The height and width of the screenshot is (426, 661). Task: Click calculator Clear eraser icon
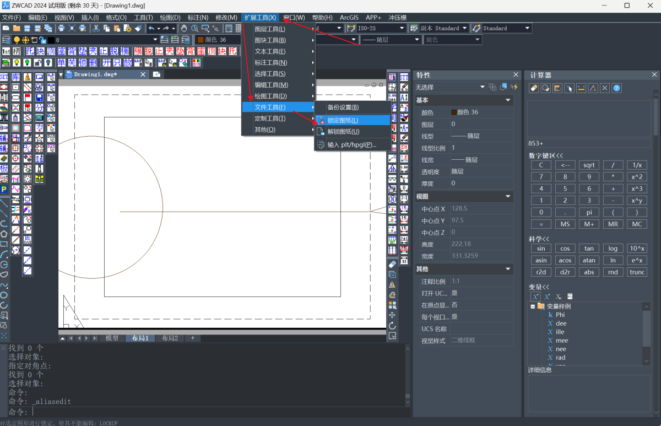click(x=534, y=88)
